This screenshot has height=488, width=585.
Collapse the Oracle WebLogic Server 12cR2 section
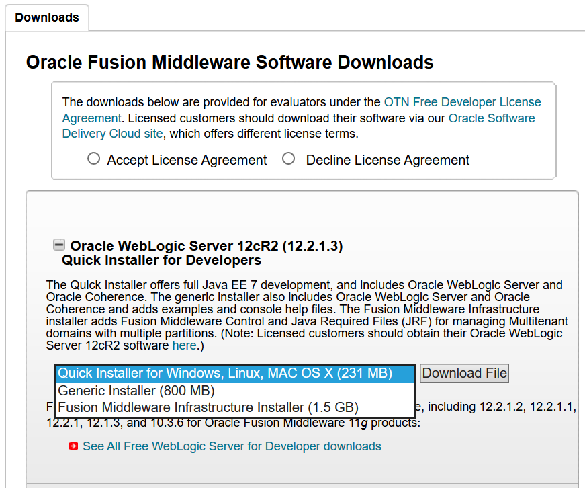click(x=59, y=245)
